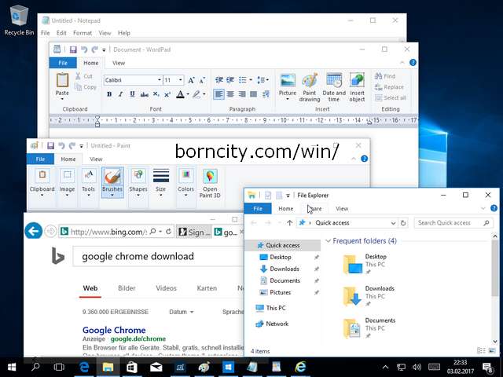Toggle bold formatting in WordPad
Image resolution: width=503 pixels, height=377 pixels.
109,94
